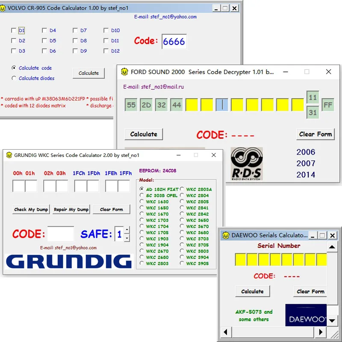This screenshot has height=342, width=342.
Task: Click the Volvo code field showing 6666
Action: click(x=174, y=41)
